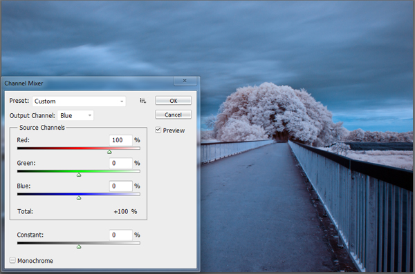The image size is (415, 274).
Task: Close the Channel Mixer dialog
Action: 185,81
